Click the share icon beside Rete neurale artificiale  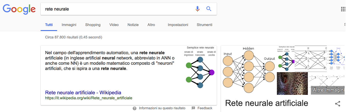(x=338, y=104)
